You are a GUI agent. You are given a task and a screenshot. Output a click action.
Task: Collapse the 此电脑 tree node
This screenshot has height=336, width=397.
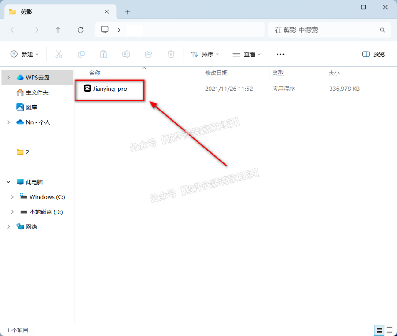[9, 182]
